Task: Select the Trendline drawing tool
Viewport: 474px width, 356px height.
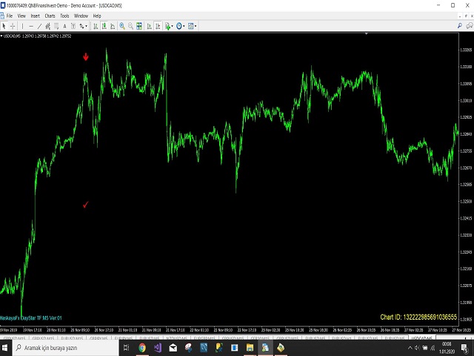Action: pyautogui.click(x=39, y=27)
